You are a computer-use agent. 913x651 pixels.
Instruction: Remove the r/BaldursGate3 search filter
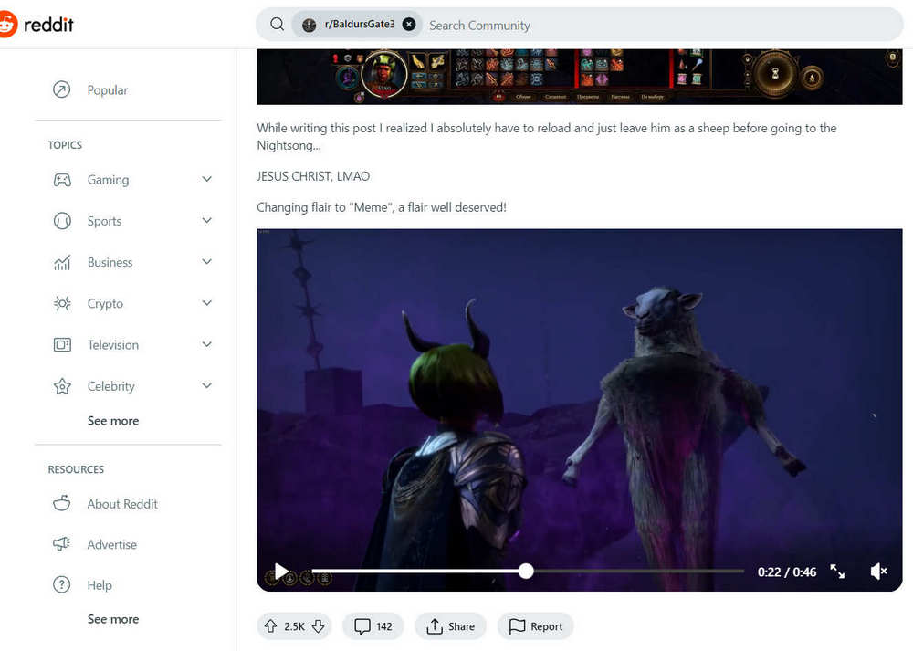(409, 25)
